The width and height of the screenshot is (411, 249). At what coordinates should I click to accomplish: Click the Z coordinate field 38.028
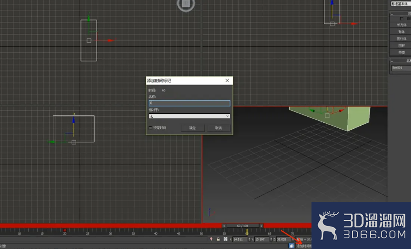pos(284,240)
